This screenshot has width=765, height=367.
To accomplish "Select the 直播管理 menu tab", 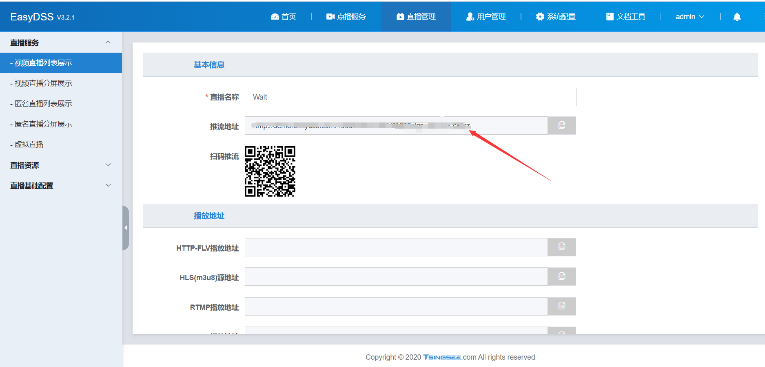I will point(416,17).
